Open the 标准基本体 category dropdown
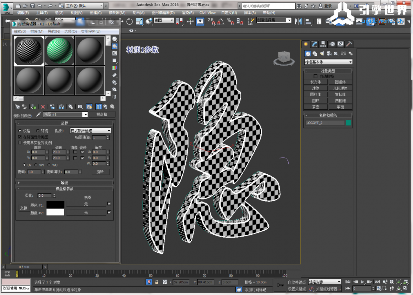 point(329,62)
